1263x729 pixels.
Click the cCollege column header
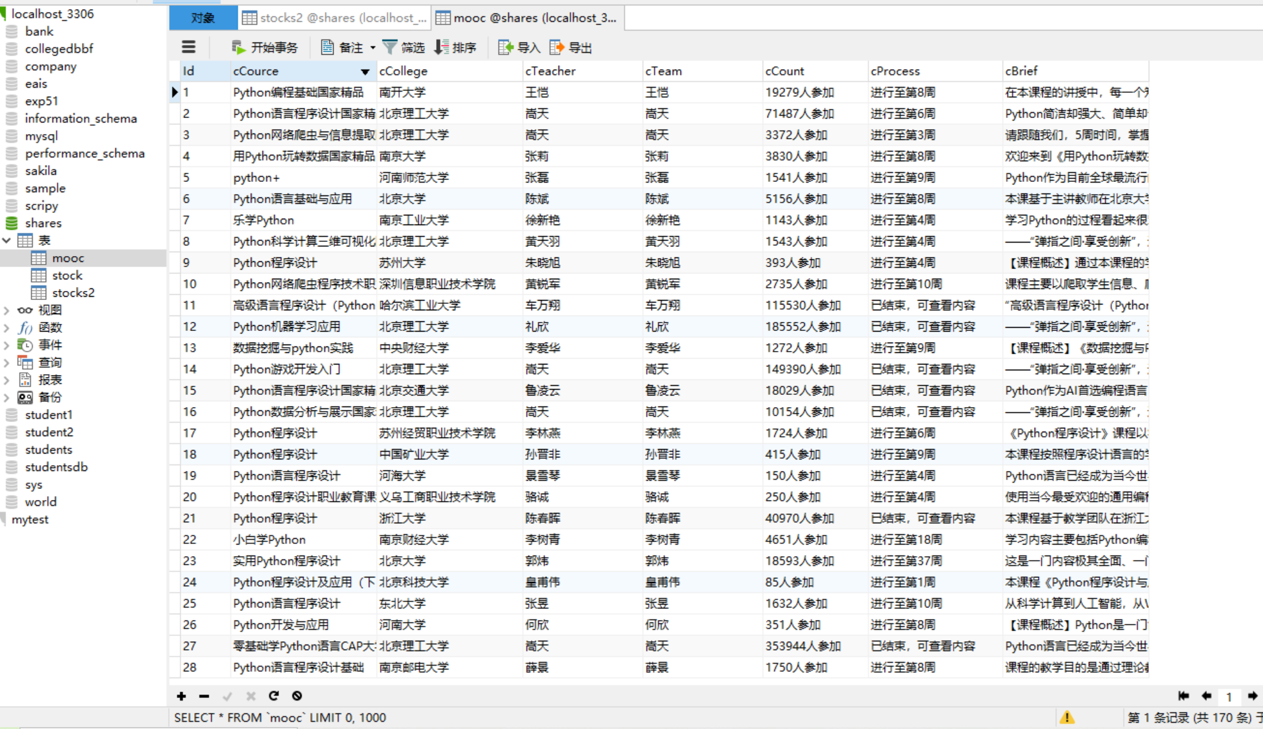[449, 71]
